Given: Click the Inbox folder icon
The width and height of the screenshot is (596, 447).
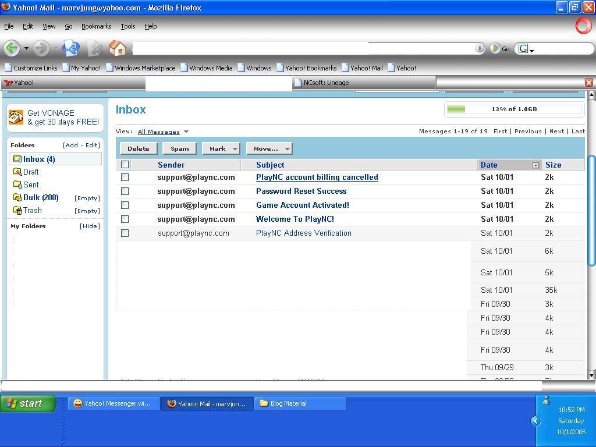Looking at the screenshot, I should (17, 159).
